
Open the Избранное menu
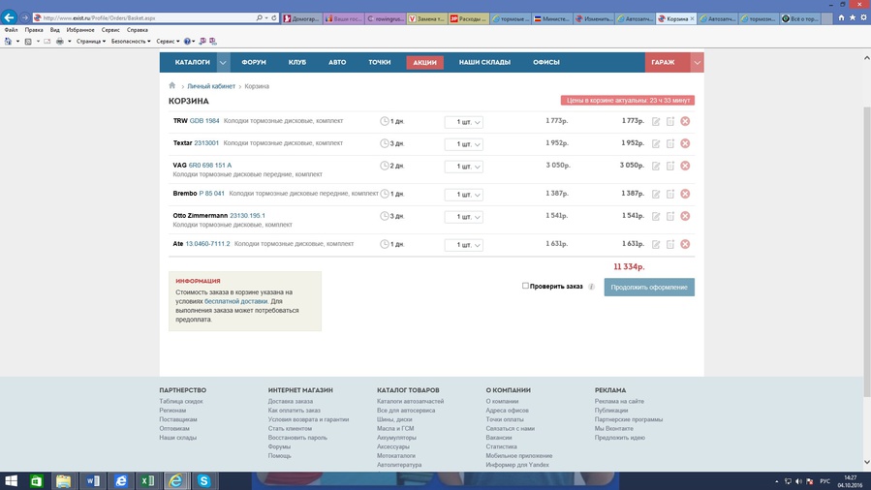click(80, 30)
